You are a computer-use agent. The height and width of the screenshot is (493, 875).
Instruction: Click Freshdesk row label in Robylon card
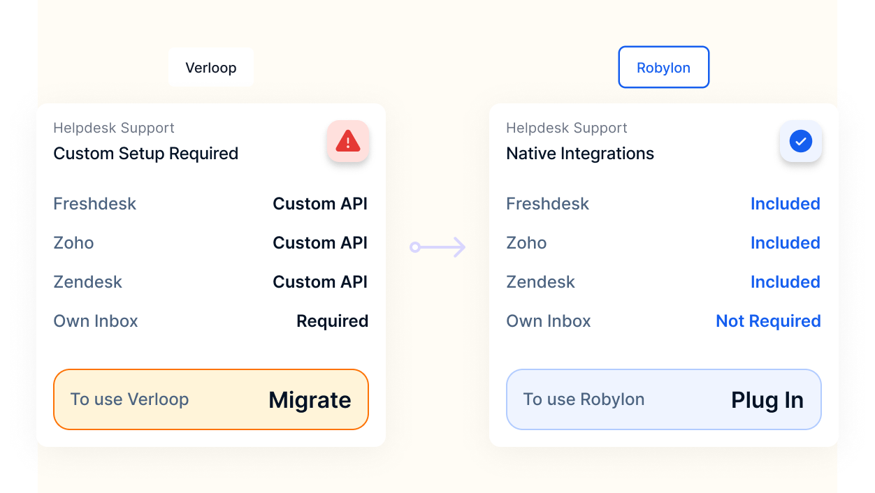(548, 204)
